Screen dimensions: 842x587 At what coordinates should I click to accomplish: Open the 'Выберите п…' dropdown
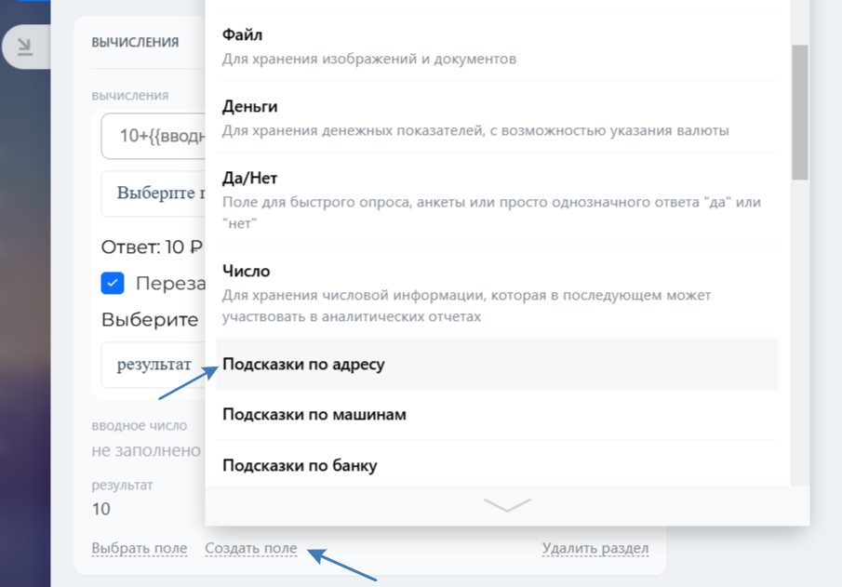(x=154, y=193)
